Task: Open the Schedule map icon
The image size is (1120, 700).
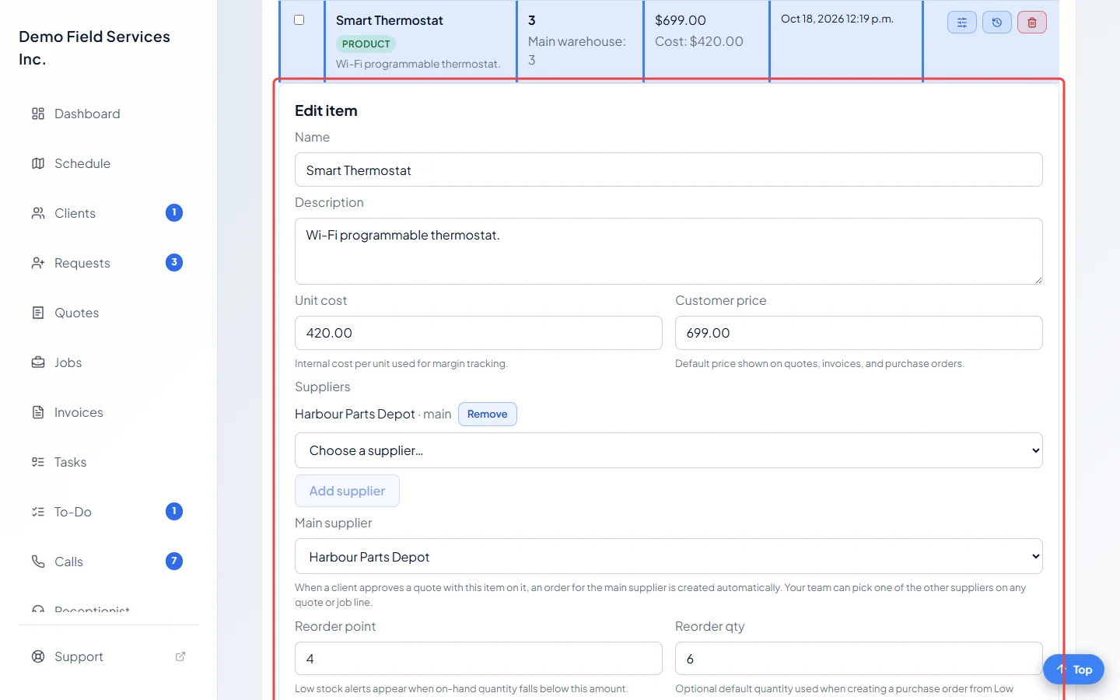Action: 38,163
